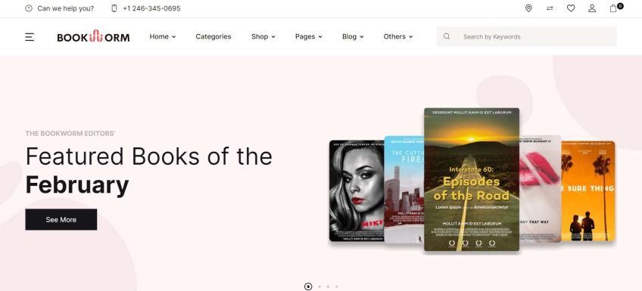This screenshot has height=291, width=642.
Task: Expand the Shop dropdown menu
Action: (263, 36)
